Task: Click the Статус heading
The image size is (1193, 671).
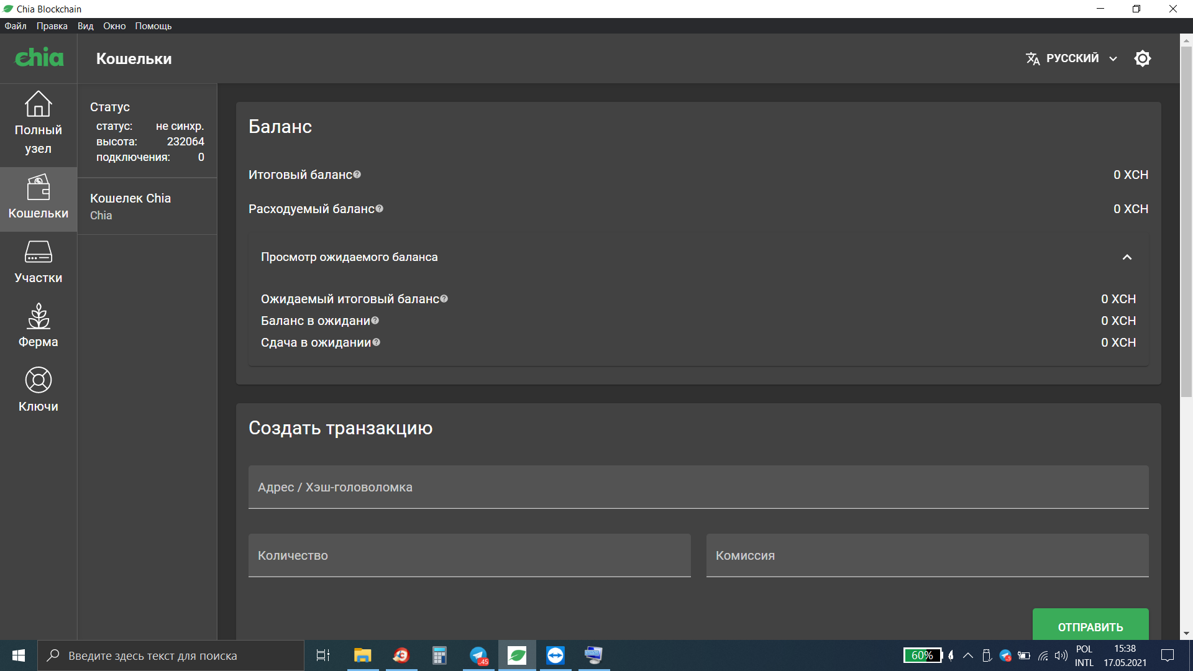Action: (110, 107)
